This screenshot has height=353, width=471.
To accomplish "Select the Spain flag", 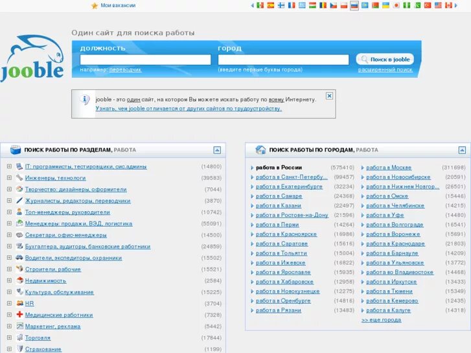I will 270,5.
